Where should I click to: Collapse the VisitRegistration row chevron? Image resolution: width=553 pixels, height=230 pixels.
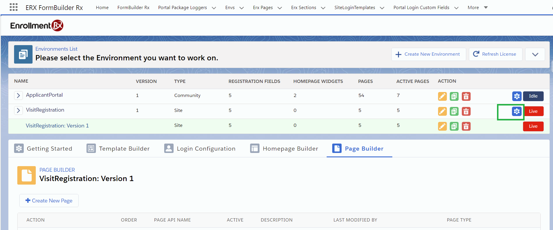[18, 110]
